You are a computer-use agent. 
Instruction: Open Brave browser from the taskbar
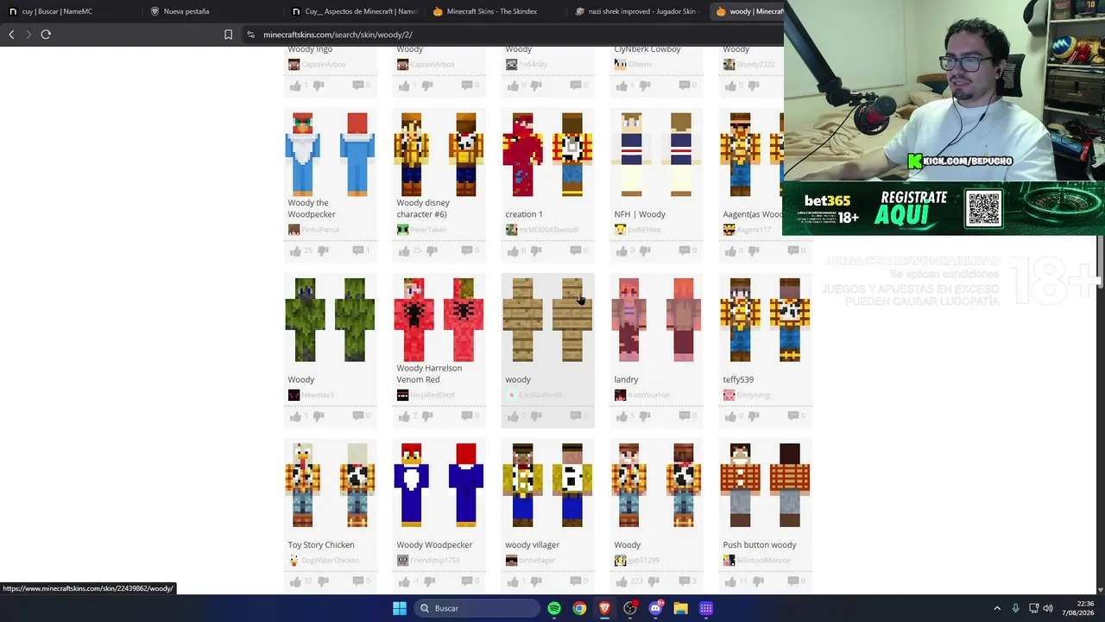(x=604, y=608)
